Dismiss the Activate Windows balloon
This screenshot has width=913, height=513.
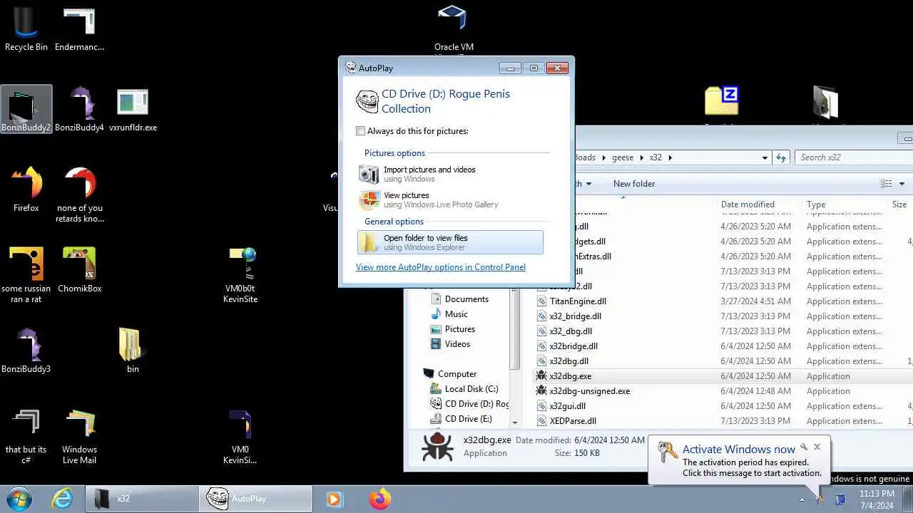pos(817,447)
